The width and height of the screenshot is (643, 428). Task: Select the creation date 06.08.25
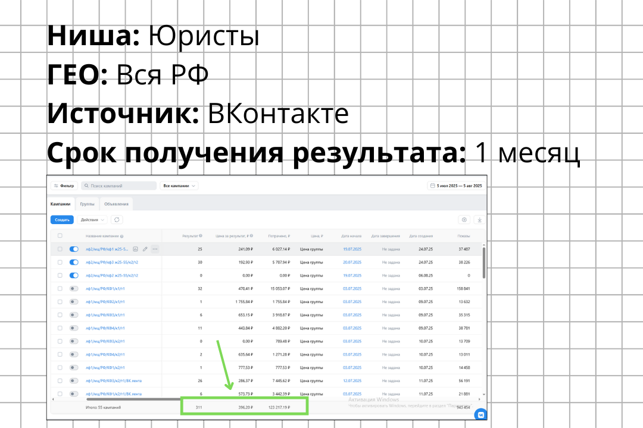pyautogui.click(x=426, y=275)
